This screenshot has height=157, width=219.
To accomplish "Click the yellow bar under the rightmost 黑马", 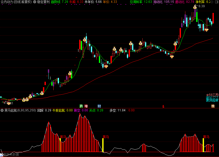I will (203, 145).
